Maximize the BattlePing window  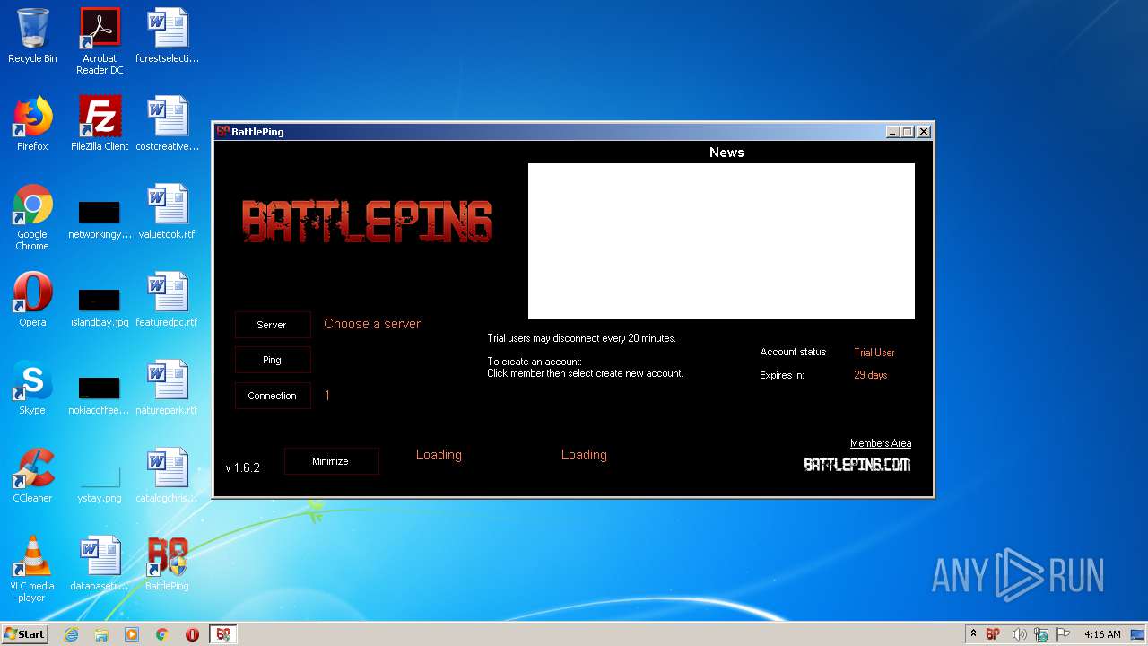[908, 132]
